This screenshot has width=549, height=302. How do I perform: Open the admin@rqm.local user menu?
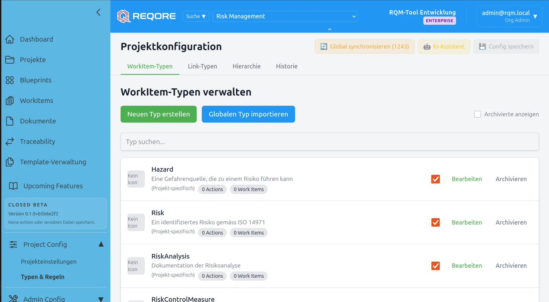[x=509, y=16]
